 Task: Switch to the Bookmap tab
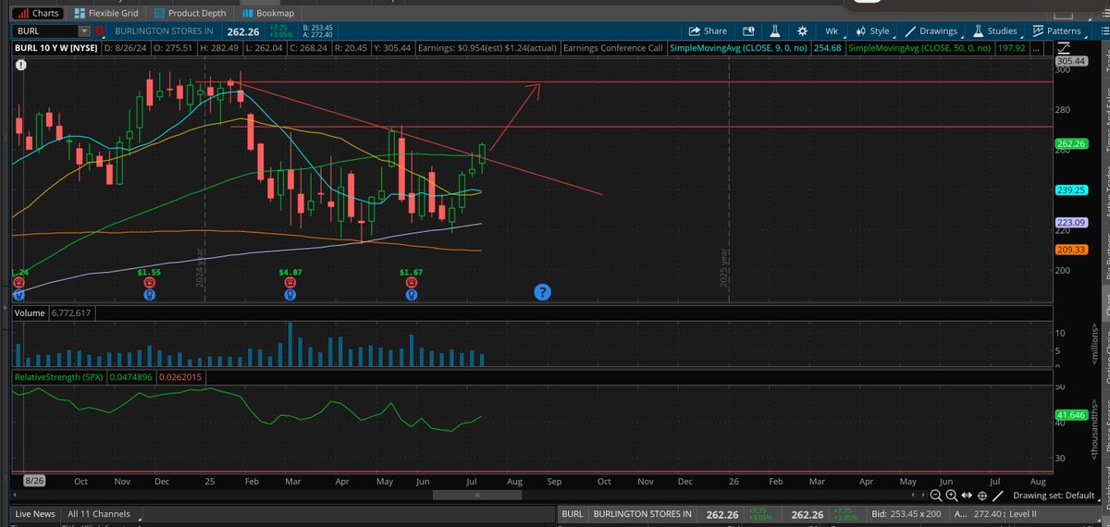(x=268, y=13)
